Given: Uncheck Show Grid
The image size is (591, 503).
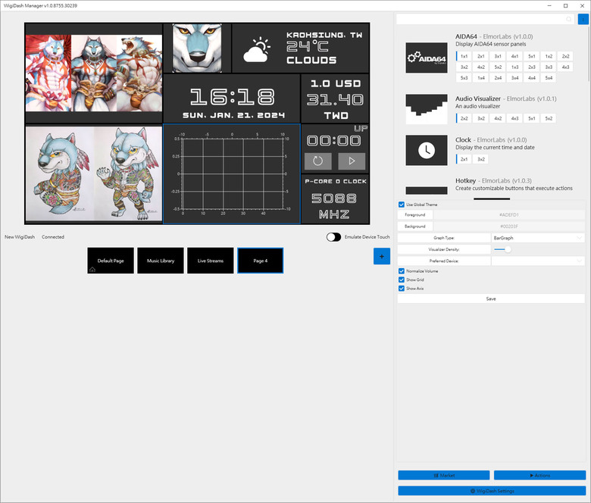Looking at the screenshot, I should pyautogui.click(x=402, y=280).
